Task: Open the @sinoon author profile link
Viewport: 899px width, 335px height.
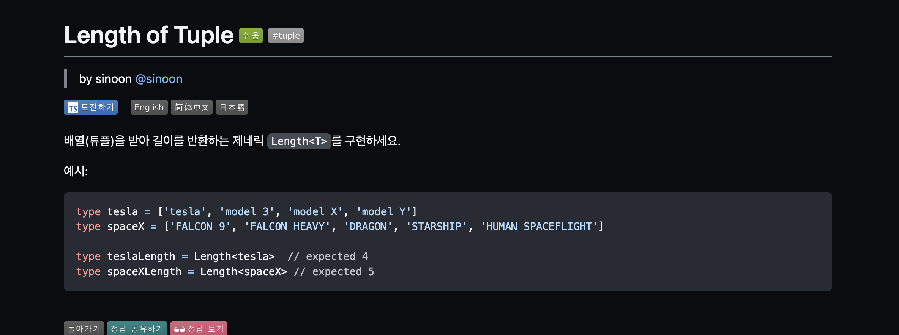Action: coord(159,79)
